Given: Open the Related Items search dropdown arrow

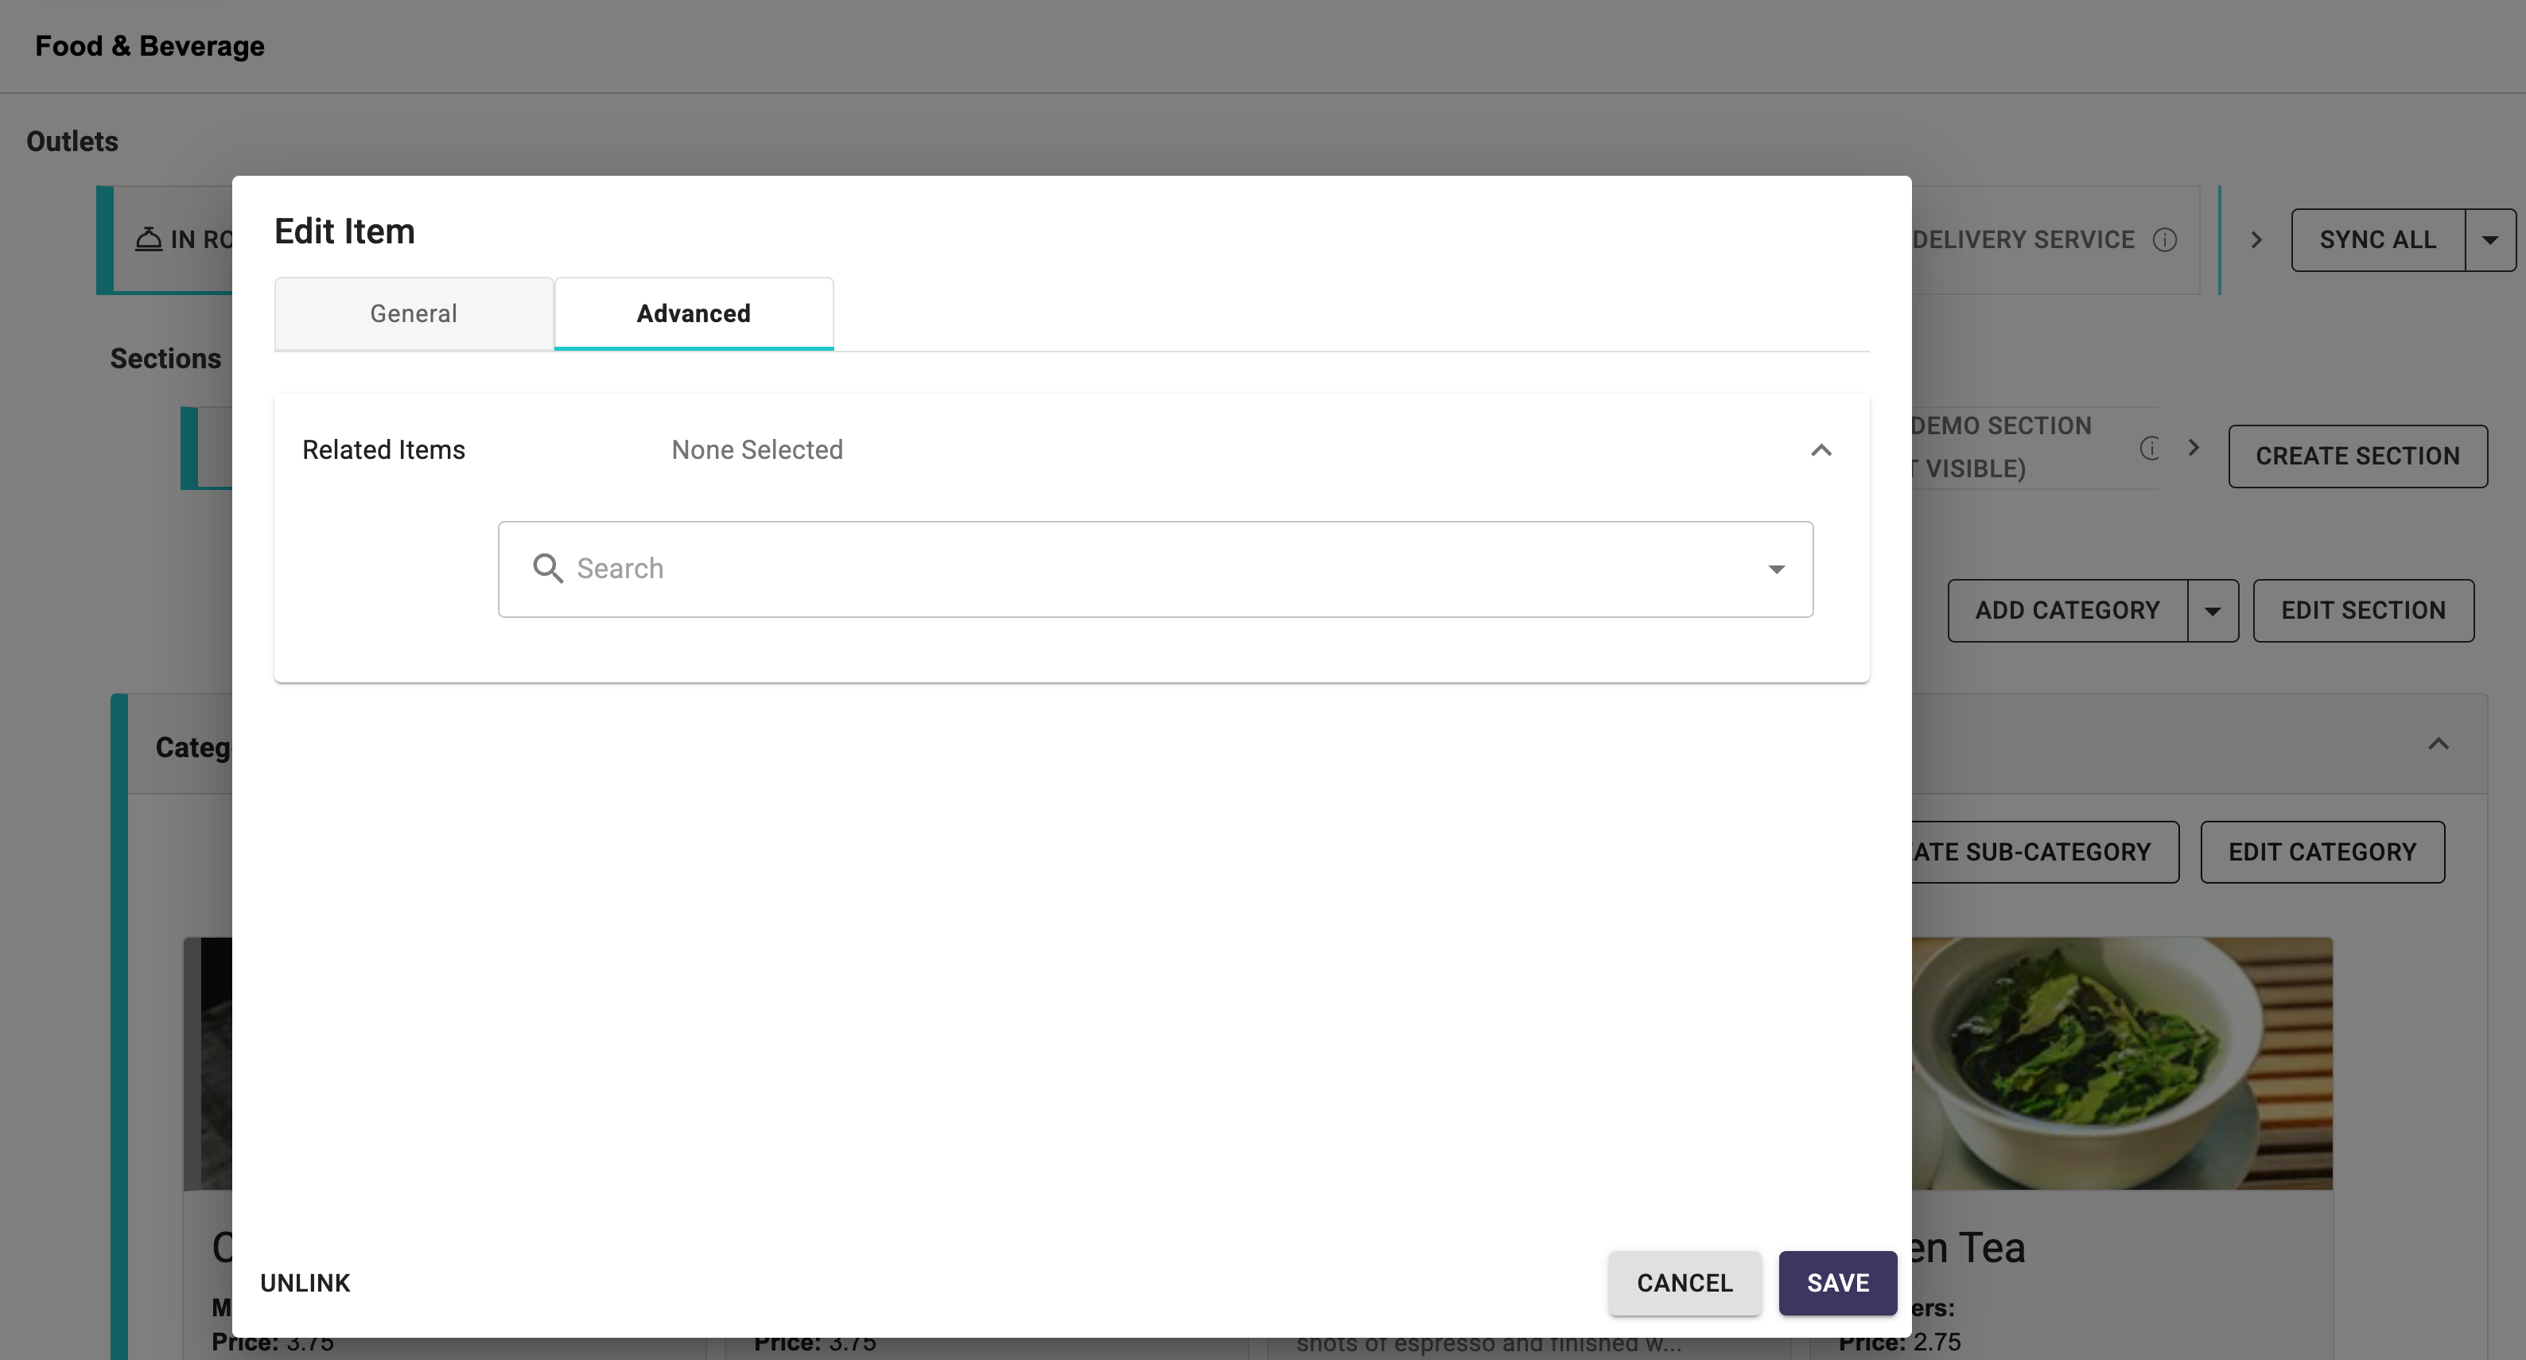Looking at the screenshot, I should click(x=1776, y=569).
